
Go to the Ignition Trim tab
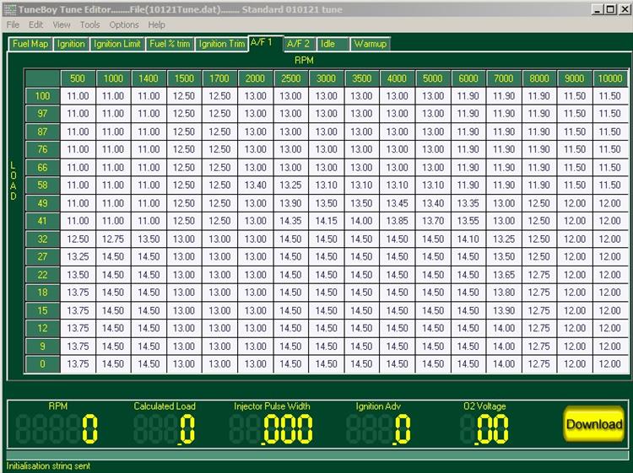pos(222,44)
